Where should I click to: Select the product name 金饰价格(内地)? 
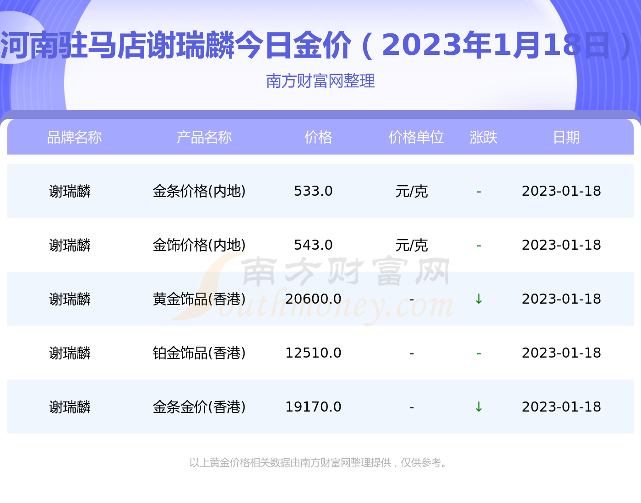coord(199,245)
